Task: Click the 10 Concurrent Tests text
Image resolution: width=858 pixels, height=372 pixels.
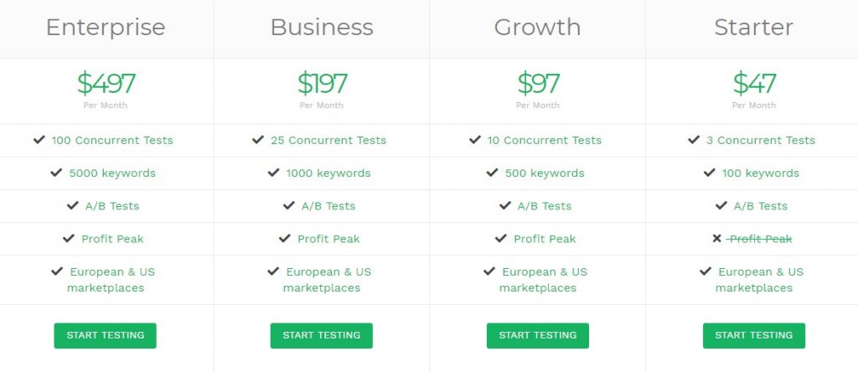Action: tap(545, 141)
